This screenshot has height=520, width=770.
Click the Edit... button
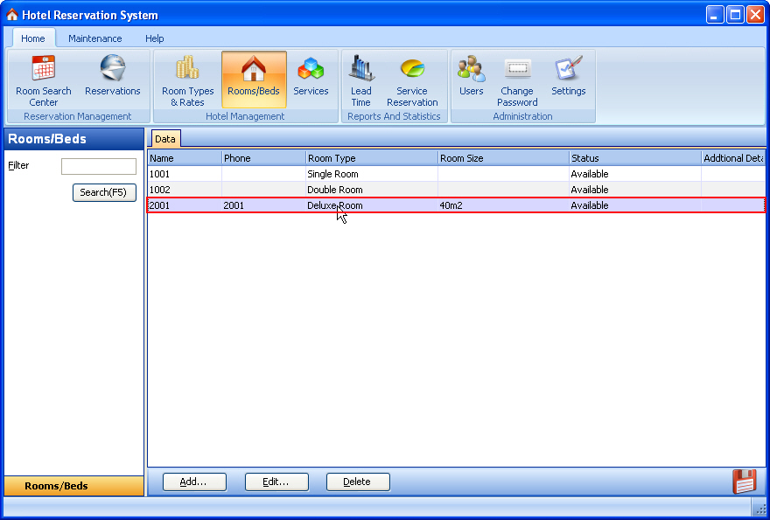click(x=276, y=482)
